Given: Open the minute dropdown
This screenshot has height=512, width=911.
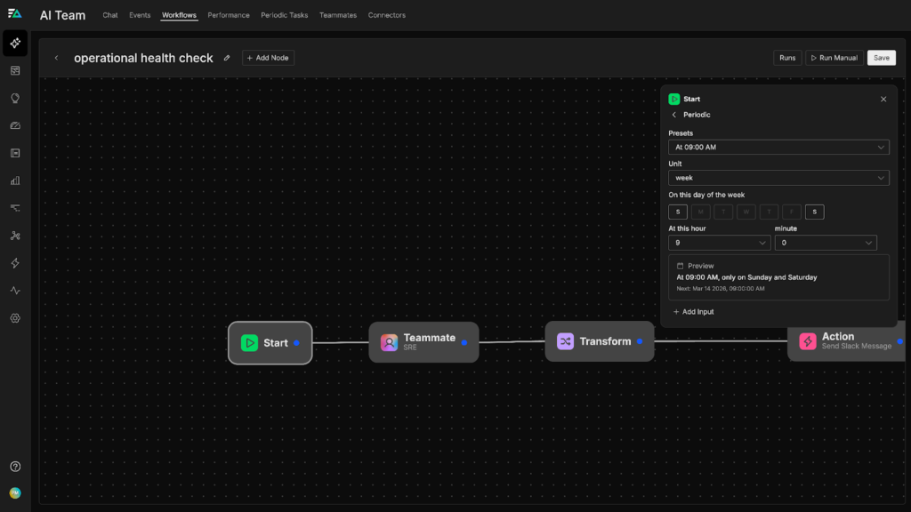Looking at the screenshot, I should pos(825,243).
